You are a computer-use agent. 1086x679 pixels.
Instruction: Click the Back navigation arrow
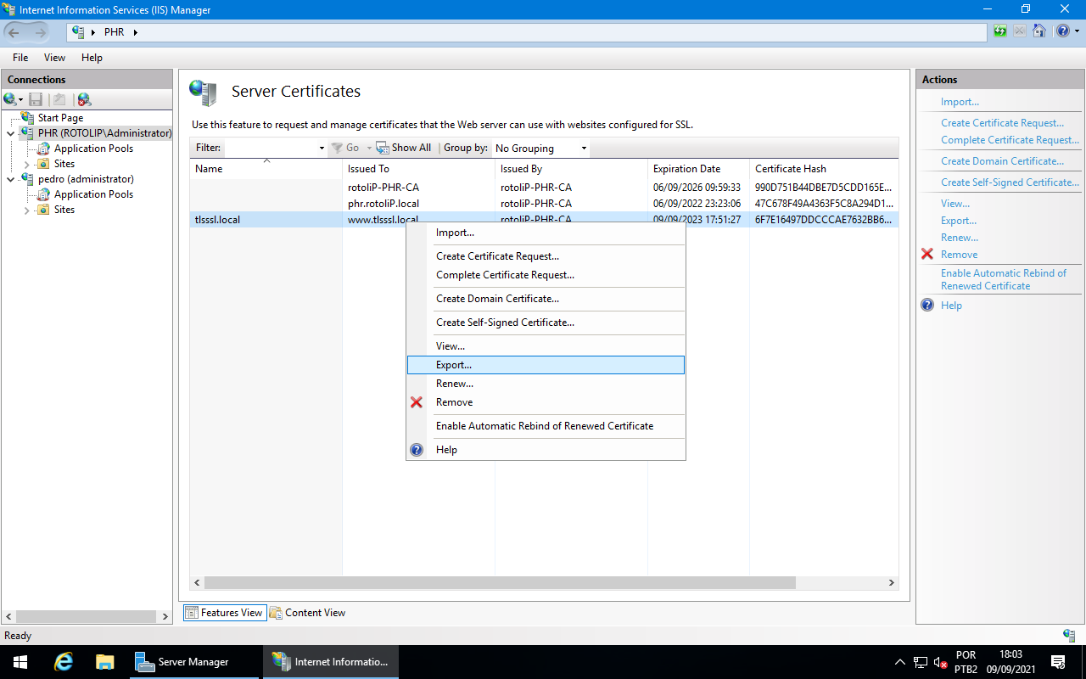pyautogui.click(x=14, y=31)
